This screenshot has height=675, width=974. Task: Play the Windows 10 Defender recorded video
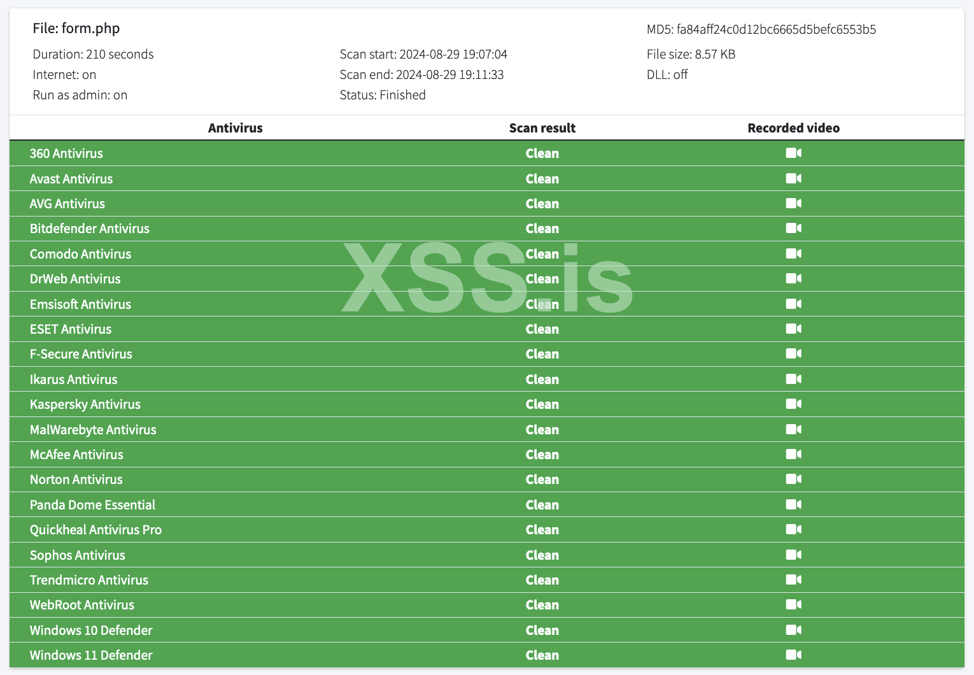coord(793,630)
